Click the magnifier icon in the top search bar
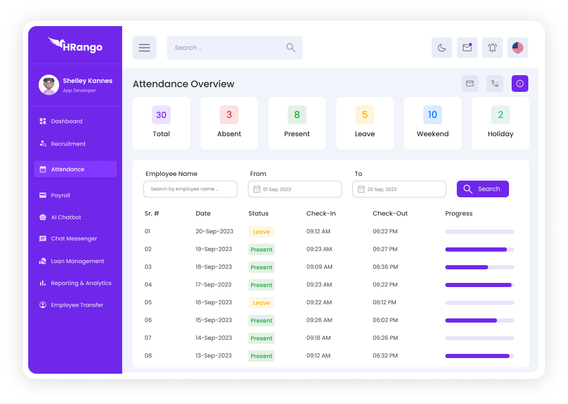Viewport: 568px width, 404px height. 291,48
